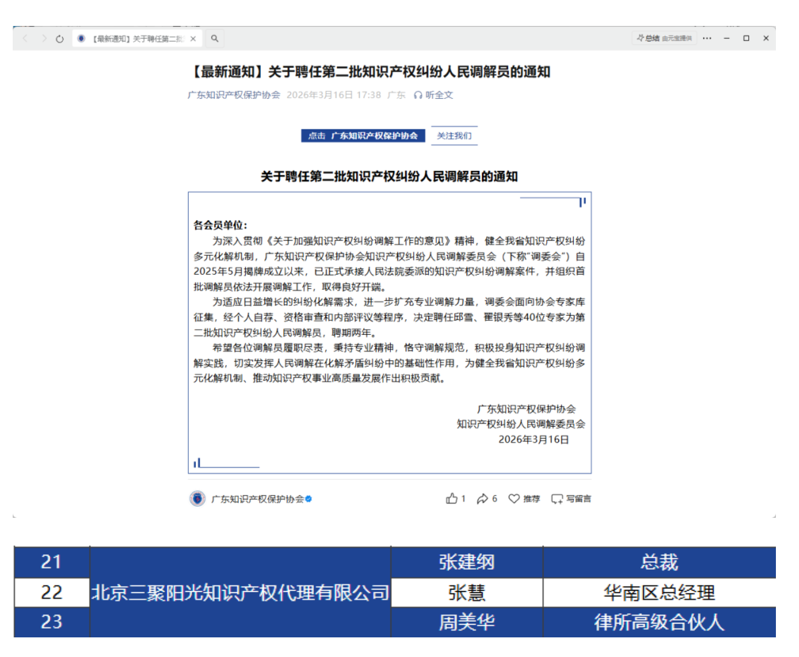
Task: Click the share arrow icon
Action: [x=482, y=499]
